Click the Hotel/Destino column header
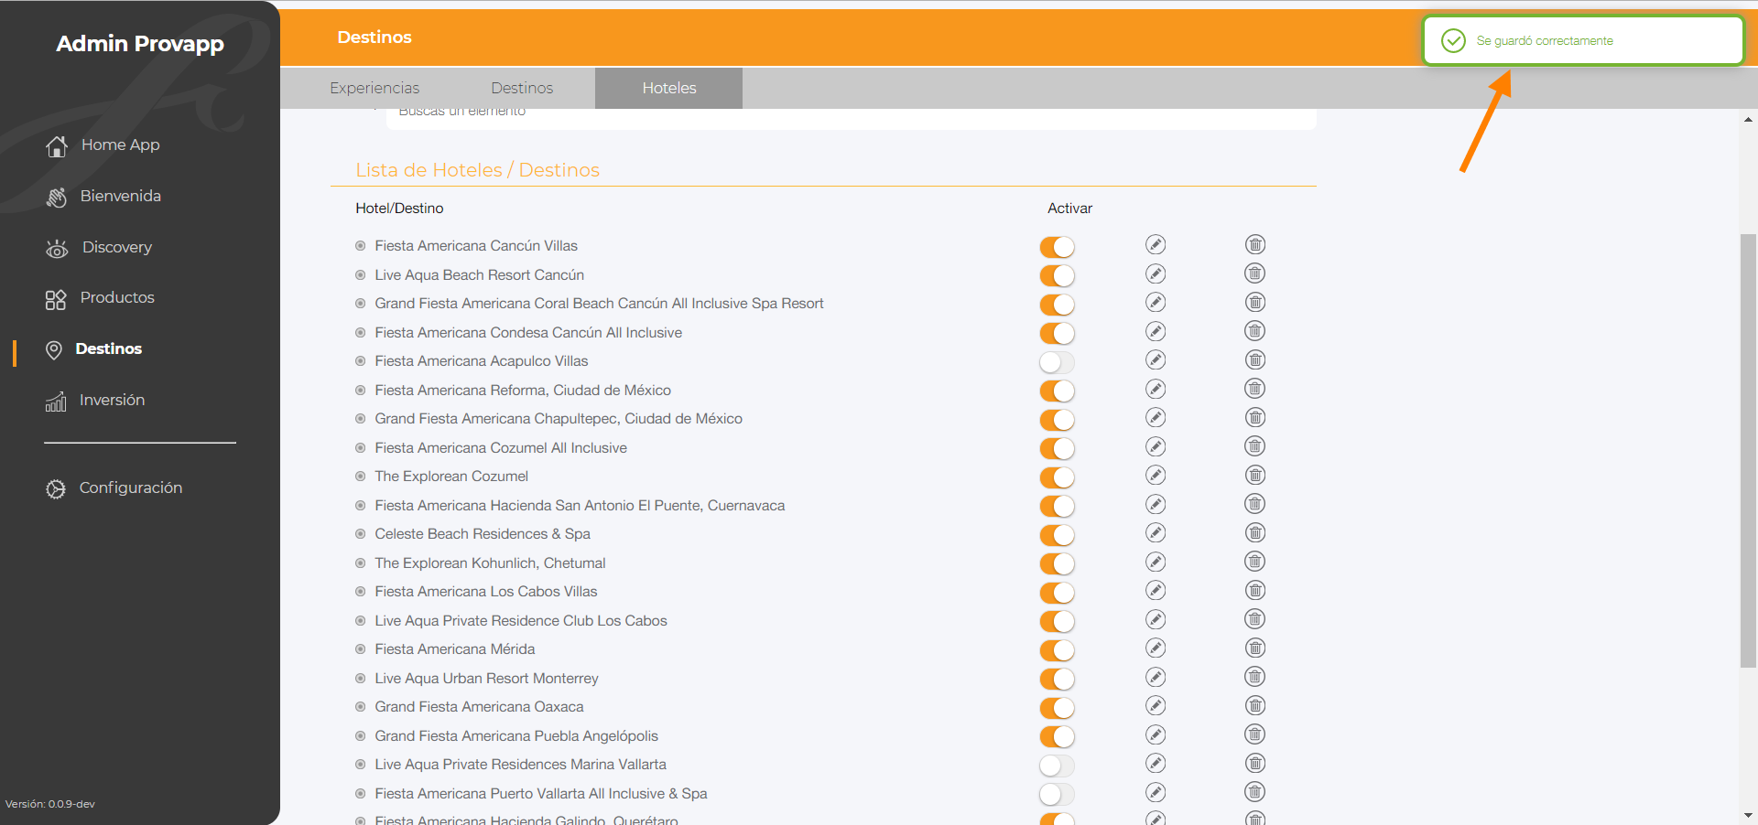 pyautogui.click(x=399, y=209)
